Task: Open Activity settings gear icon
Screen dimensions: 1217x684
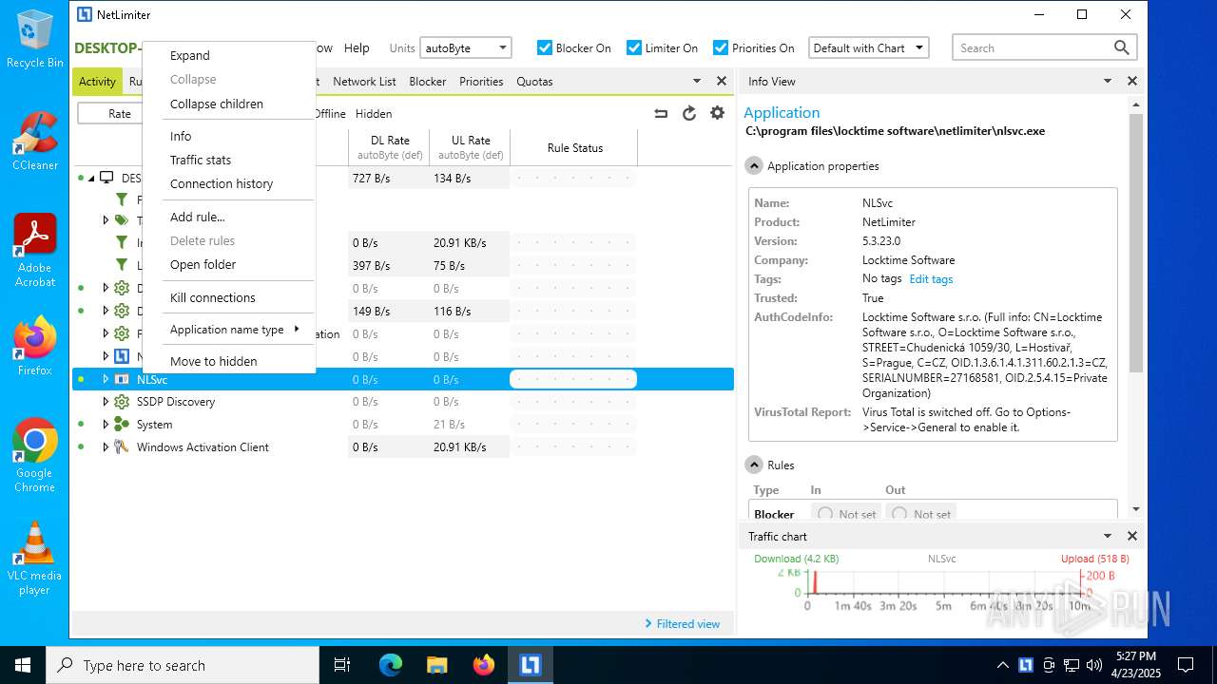Action: tap(718, 113)
